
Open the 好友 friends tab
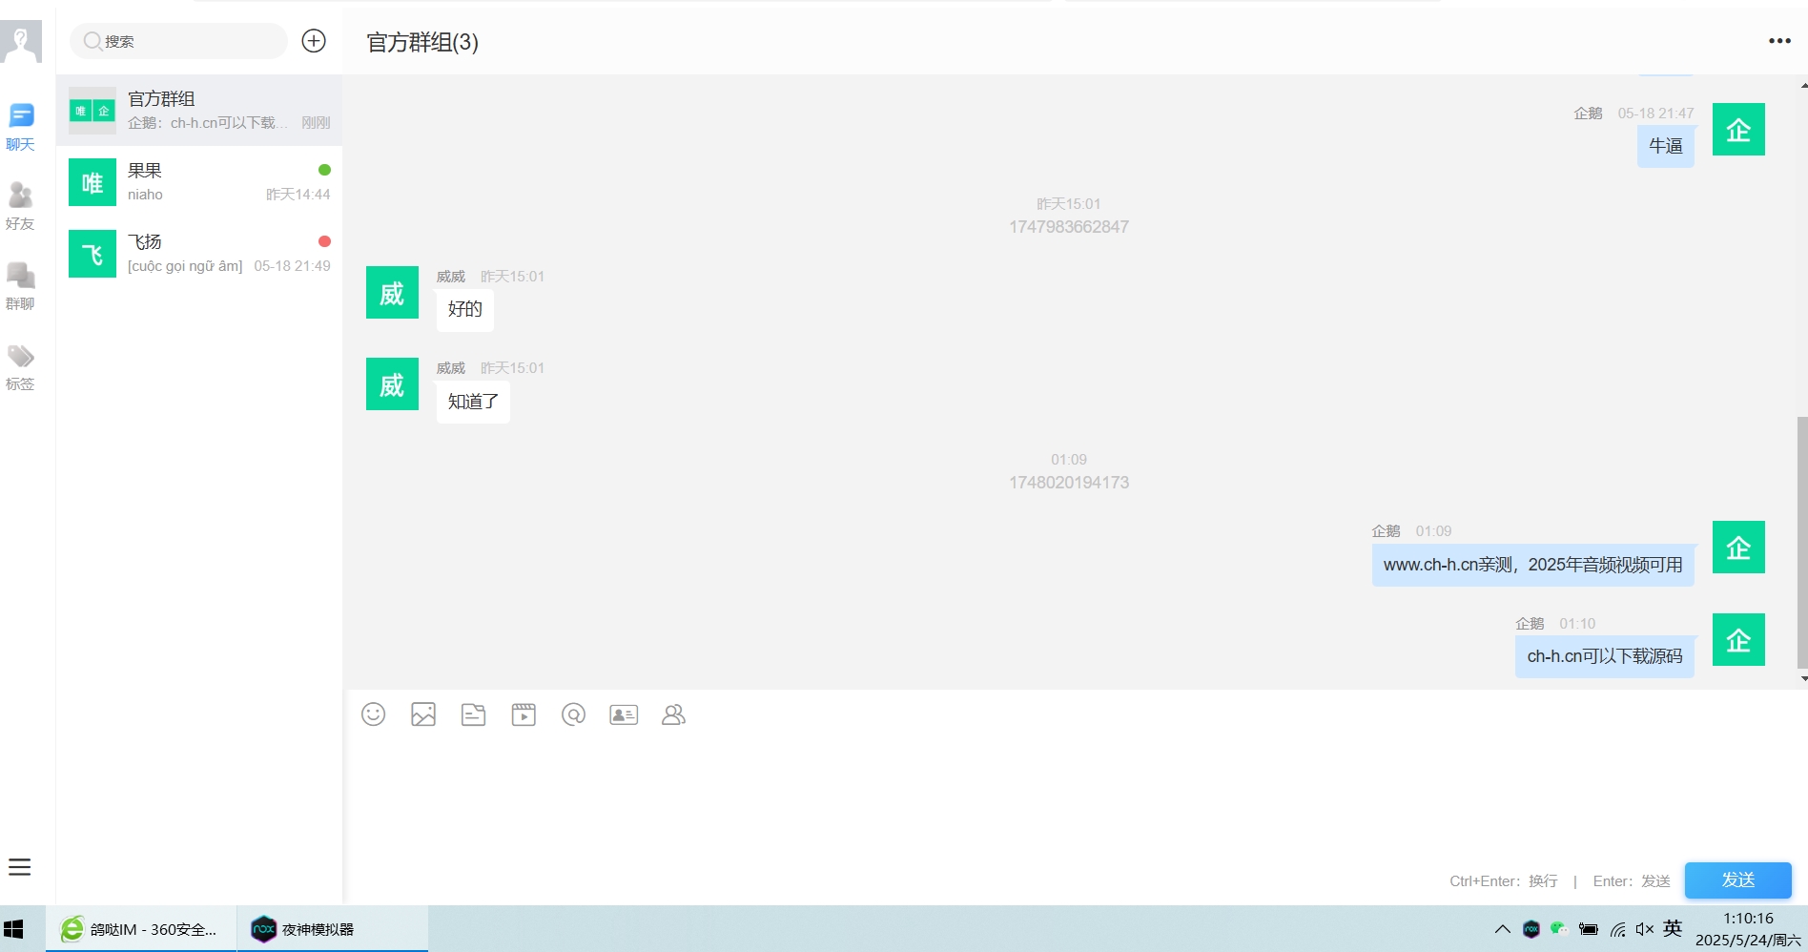[x=20, y=207]
